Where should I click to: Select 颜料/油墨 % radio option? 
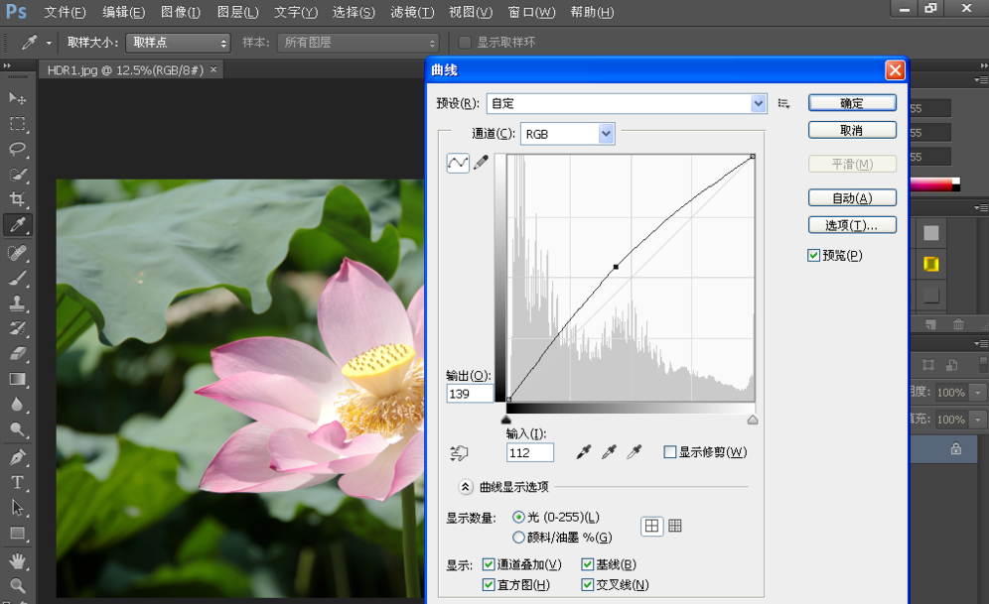[x=518, y=538]
